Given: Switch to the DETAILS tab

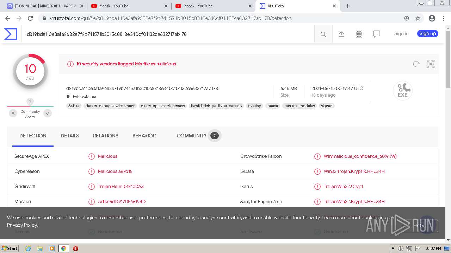Looking at the screenshot, I should [x=70, y=136].
